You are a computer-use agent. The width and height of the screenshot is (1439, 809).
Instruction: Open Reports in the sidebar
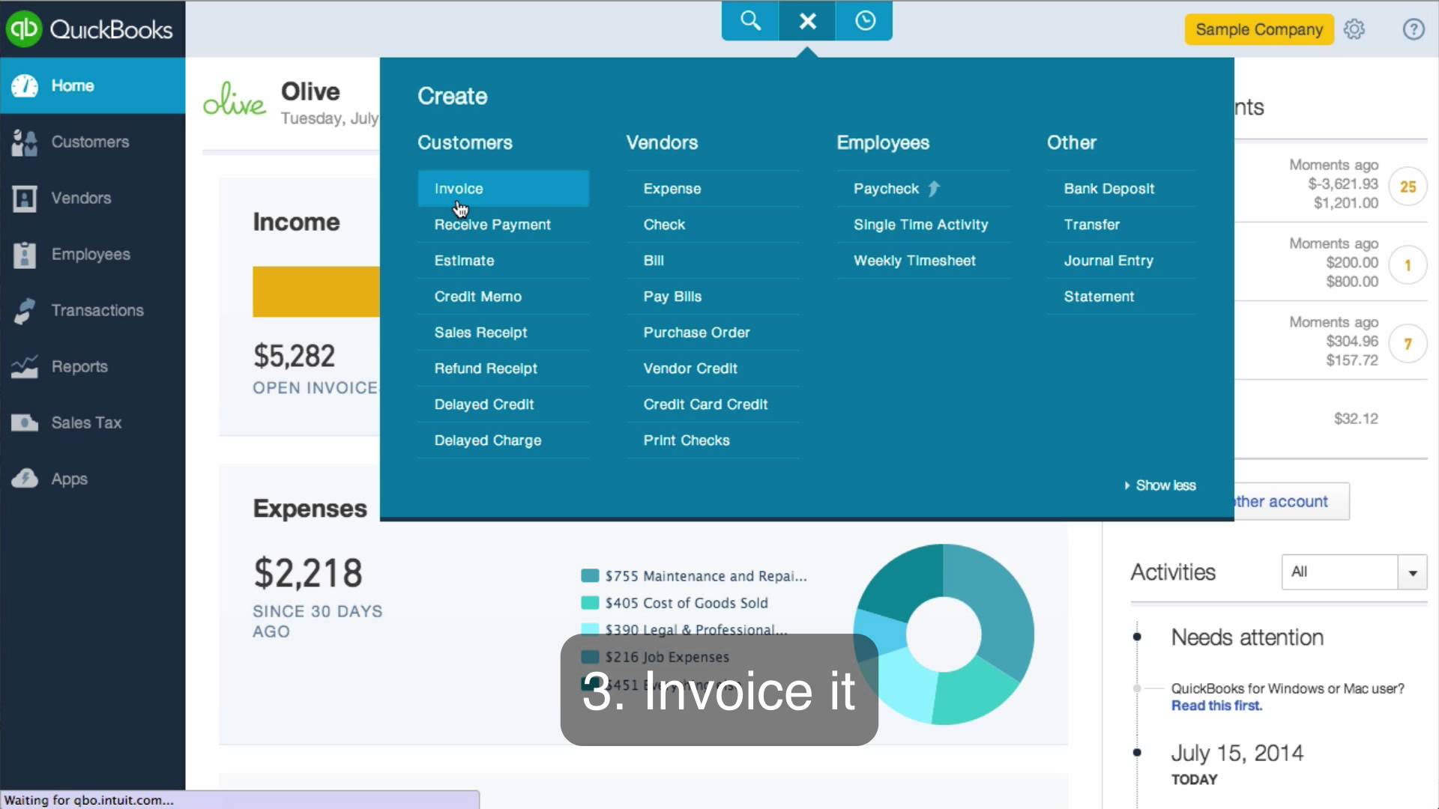[93, 366]
